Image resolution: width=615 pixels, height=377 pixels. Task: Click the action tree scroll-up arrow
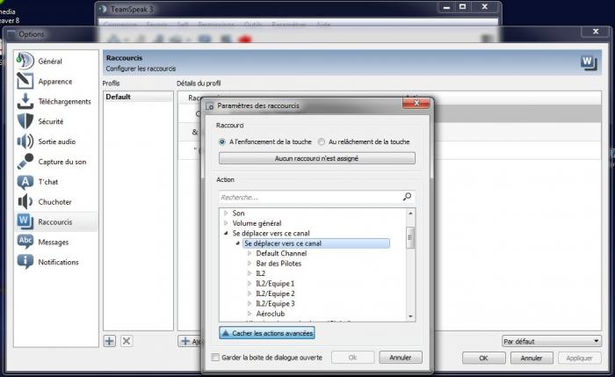click(410, 213)
